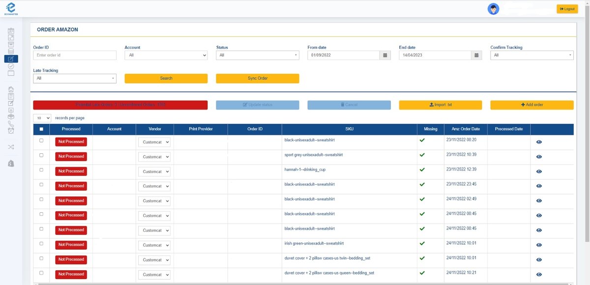
Task: Check the row ordered 23/11/2022 23:45
Action: click(x=41, y=185)
